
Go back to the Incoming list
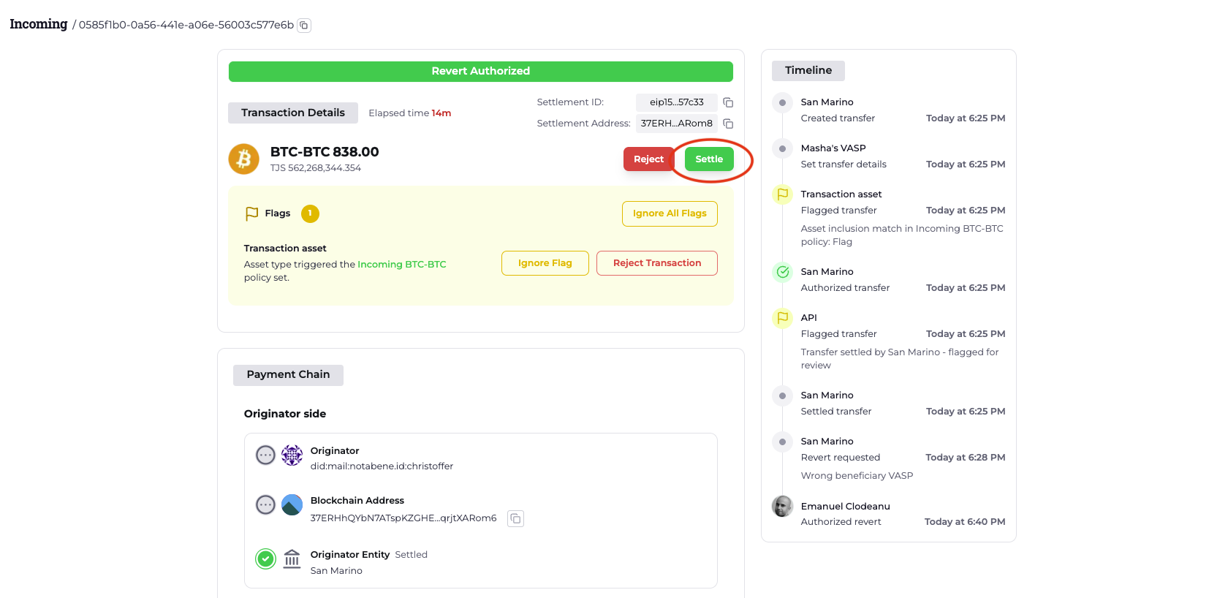(39, 24)
